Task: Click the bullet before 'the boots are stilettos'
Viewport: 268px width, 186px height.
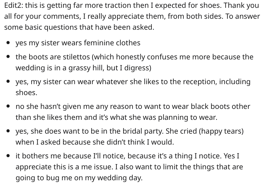Action: point(8,57)
